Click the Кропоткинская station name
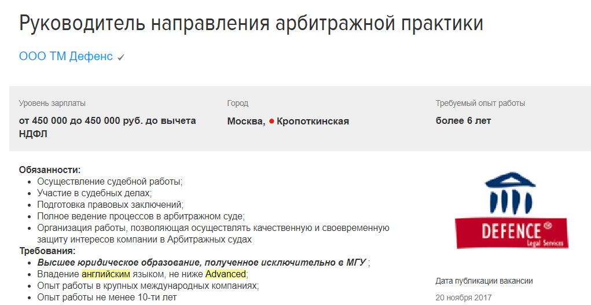591x305 pixels. (x=313, y=121)
